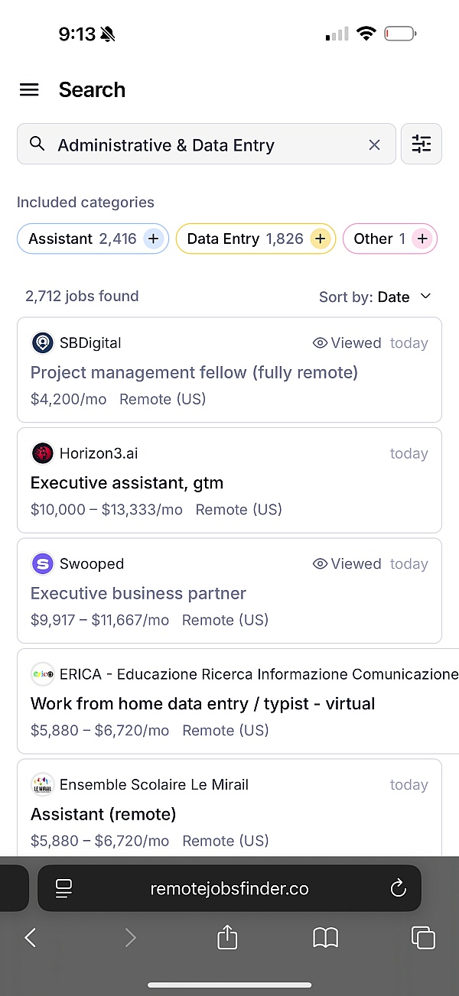
Task: Toggle the Other category plus button
Action: click(x=422, y=238)
